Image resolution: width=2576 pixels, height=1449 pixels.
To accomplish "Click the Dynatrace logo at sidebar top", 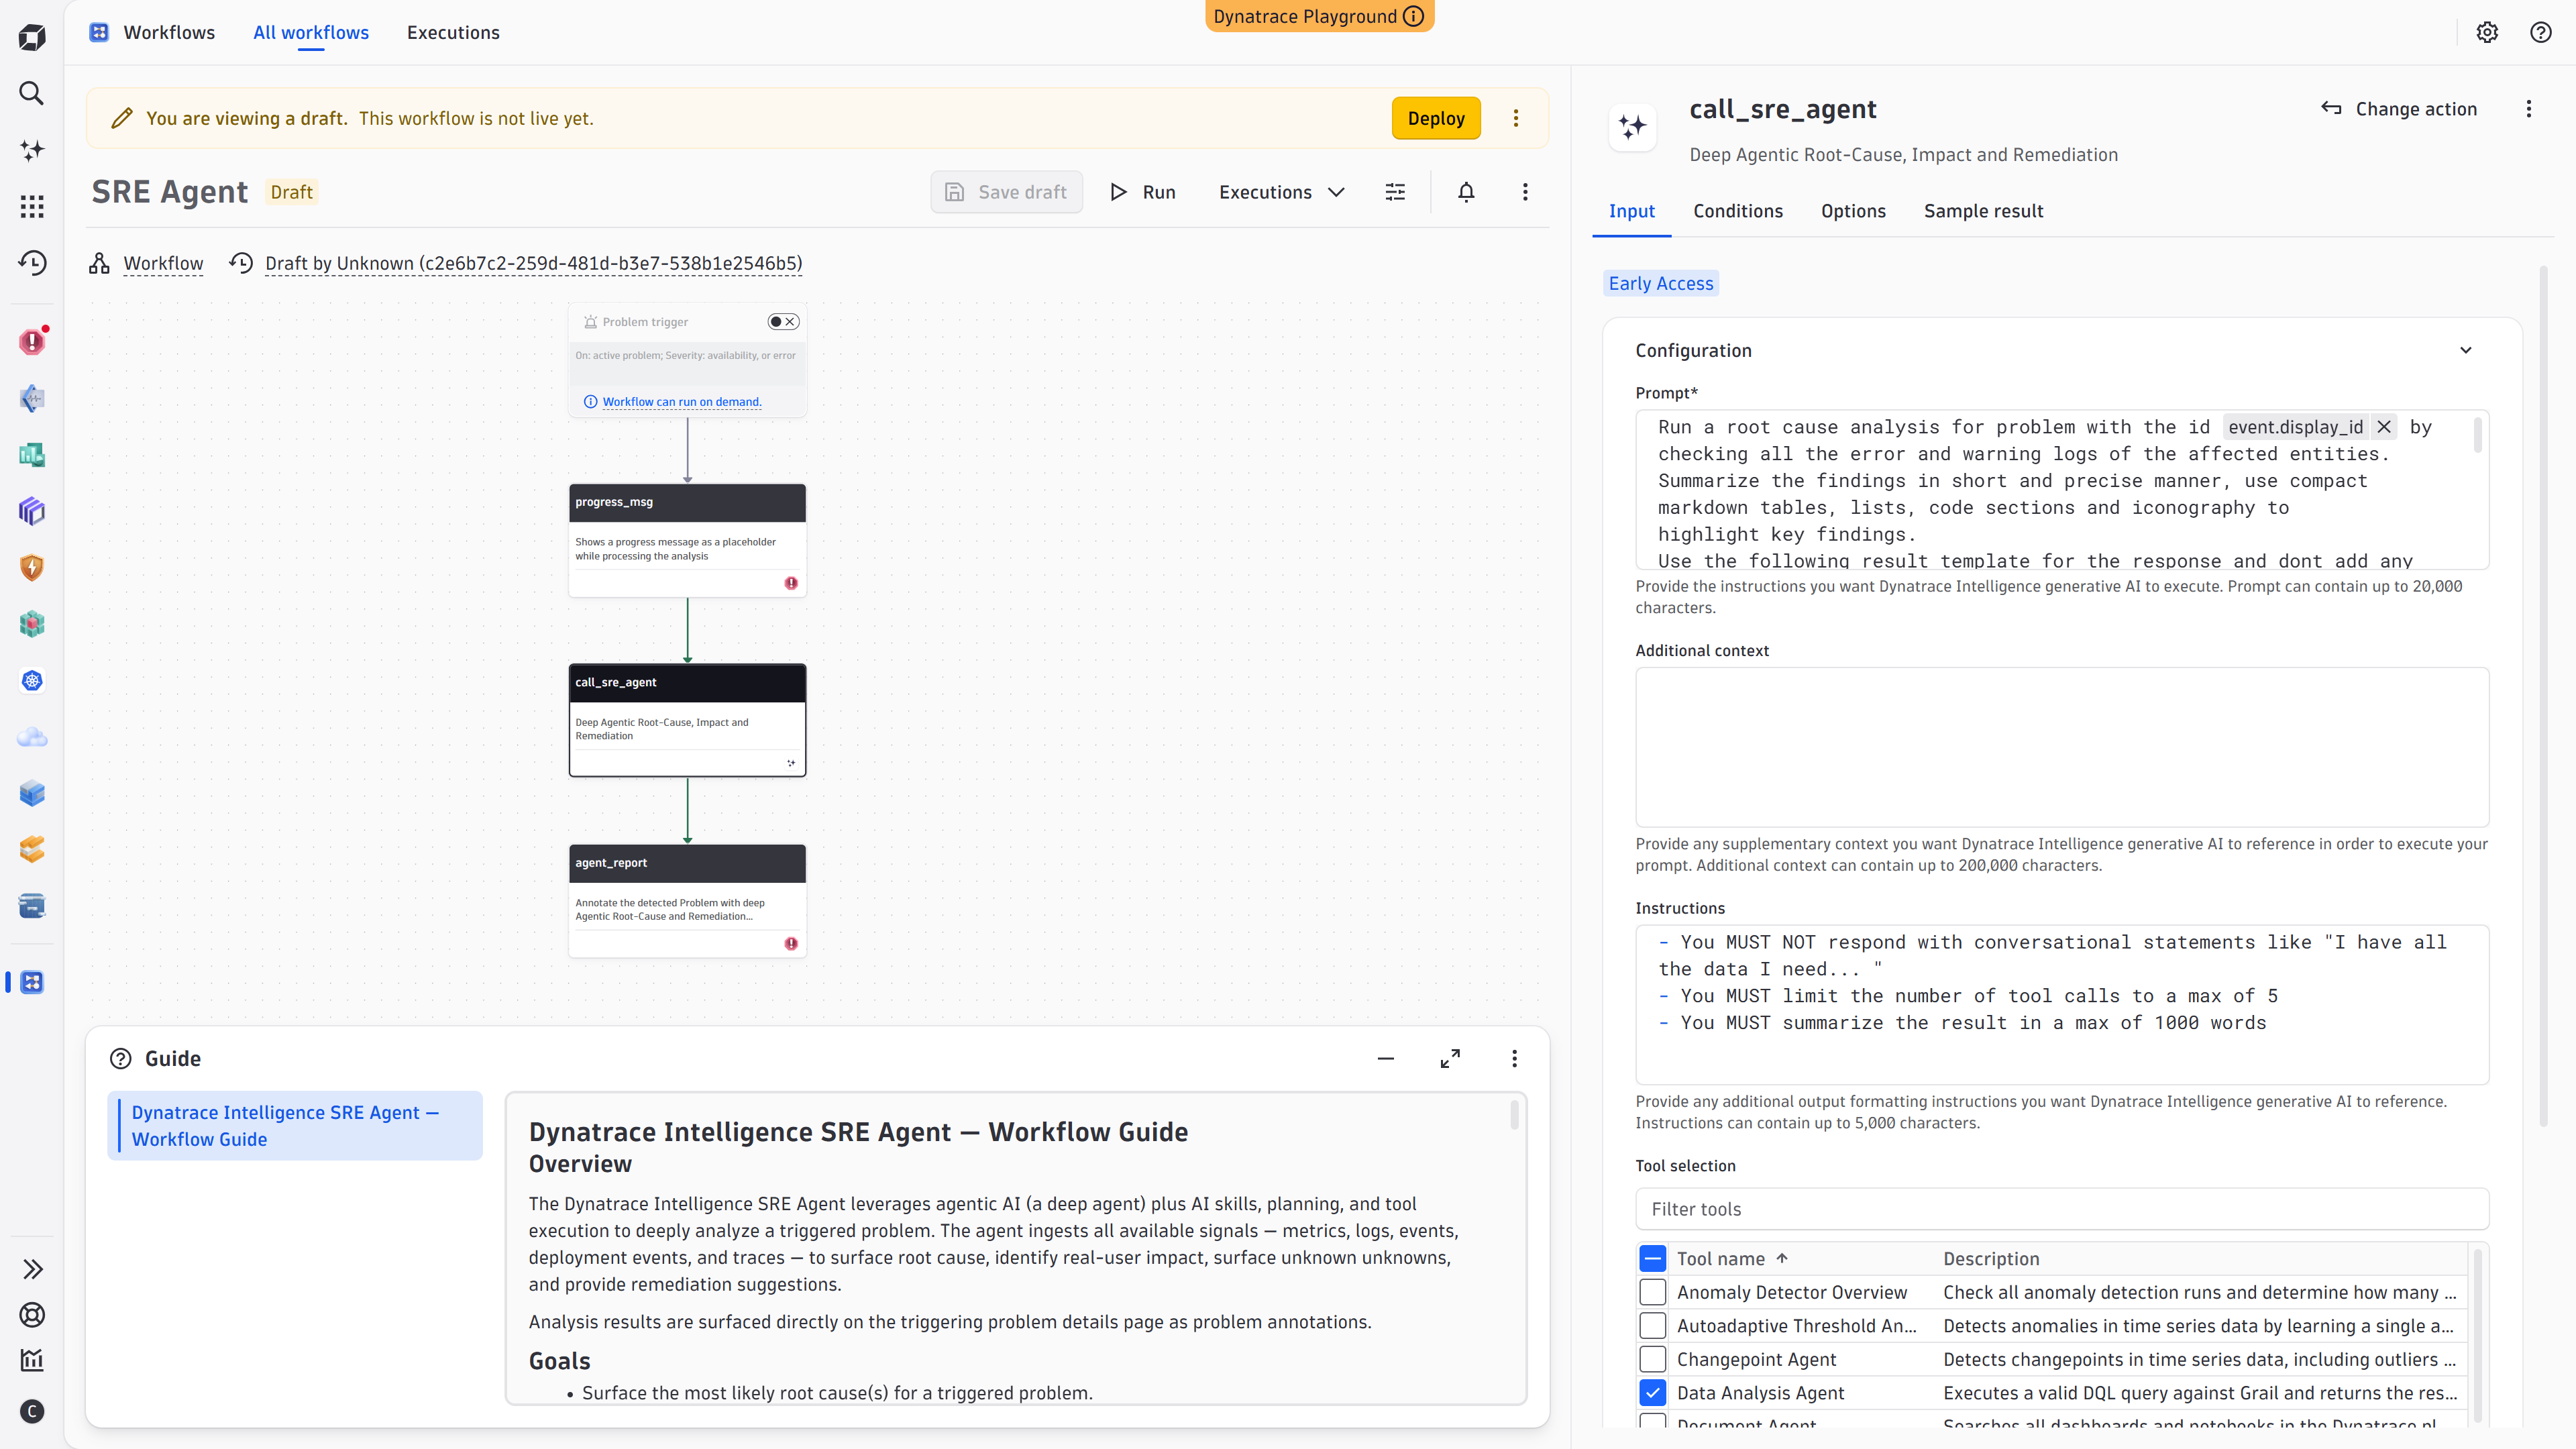I will pos(32,38).
